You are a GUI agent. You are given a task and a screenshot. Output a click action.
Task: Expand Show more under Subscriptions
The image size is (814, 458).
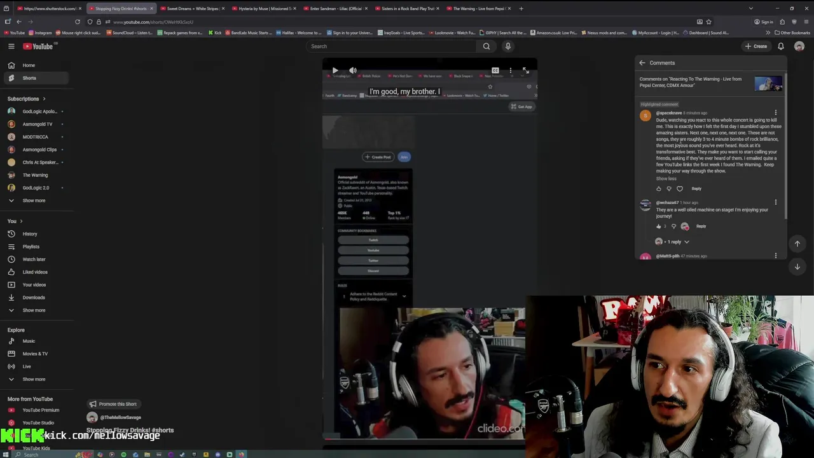(x=37, y=200)
